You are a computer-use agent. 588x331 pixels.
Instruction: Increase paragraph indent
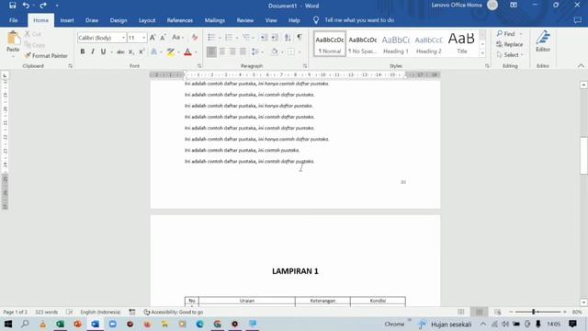coord(275,37)
